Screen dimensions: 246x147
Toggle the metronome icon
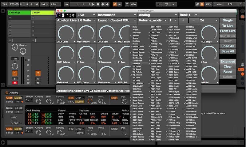pos(43,4)
